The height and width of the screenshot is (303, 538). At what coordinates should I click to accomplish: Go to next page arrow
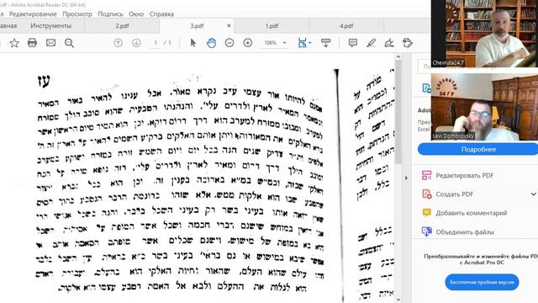pos(136,43)
